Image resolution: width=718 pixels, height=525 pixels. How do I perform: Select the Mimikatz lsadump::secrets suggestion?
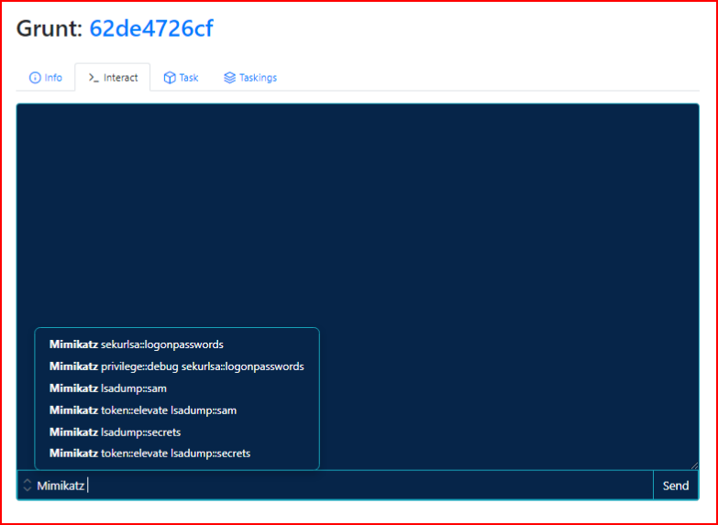(x=177, y=432)
